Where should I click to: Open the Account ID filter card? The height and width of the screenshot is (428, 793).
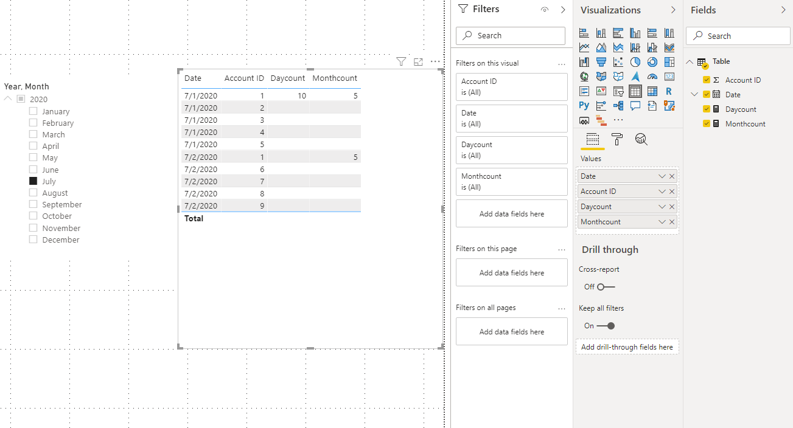coord(512,87)
